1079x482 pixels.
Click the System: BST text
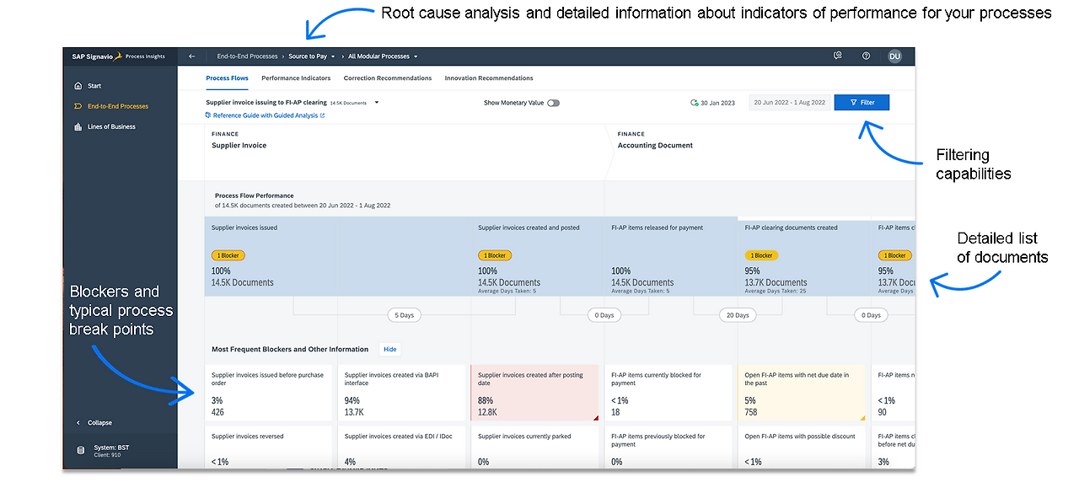pos(110,447)
